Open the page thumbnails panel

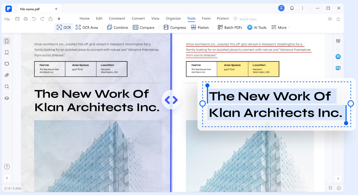point(7,41)
